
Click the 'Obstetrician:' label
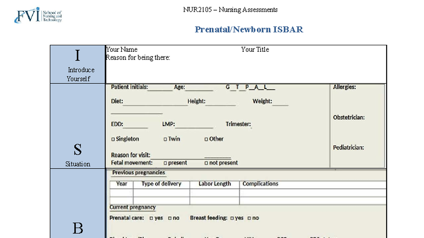pos(349,118)
